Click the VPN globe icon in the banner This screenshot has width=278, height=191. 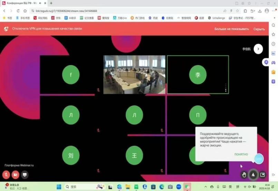tap(6, 29)
